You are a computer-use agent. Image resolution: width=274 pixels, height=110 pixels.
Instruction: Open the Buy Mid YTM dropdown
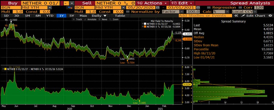coord(50,8)
